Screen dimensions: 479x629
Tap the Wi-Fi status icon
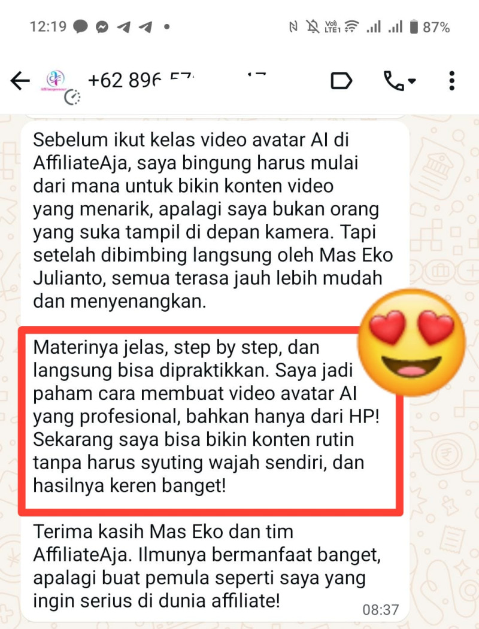[352, 26]
